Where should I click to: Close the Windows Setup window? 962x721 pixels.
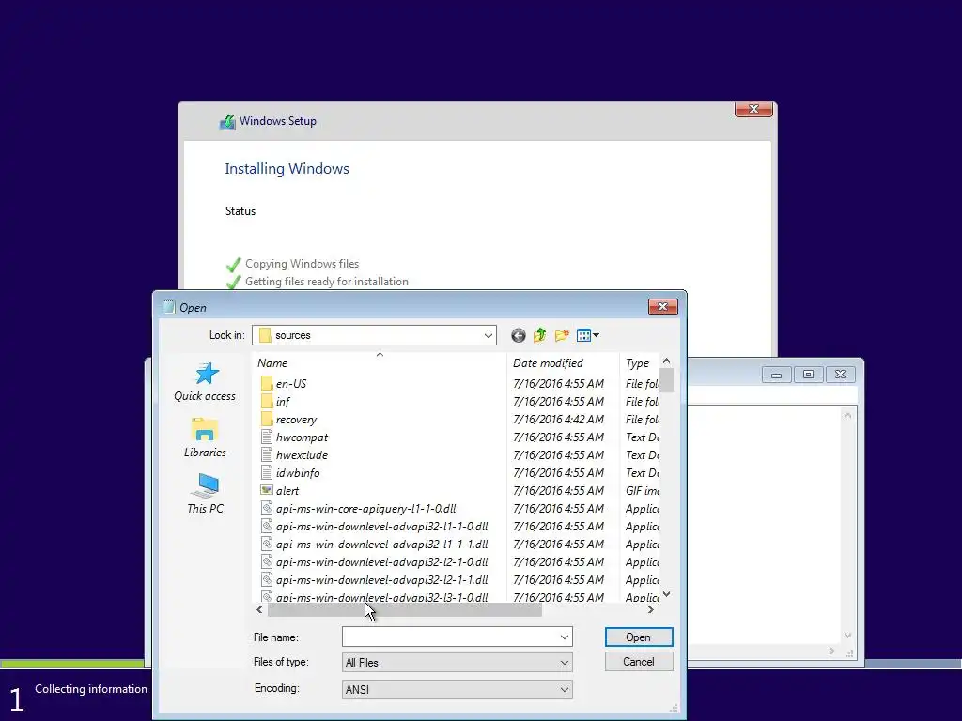click(753, 109)
